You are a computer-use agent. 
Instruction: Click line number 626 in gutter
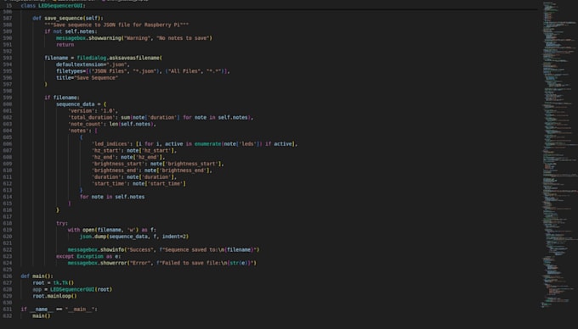pyautogui.click(x=8, y=276)
